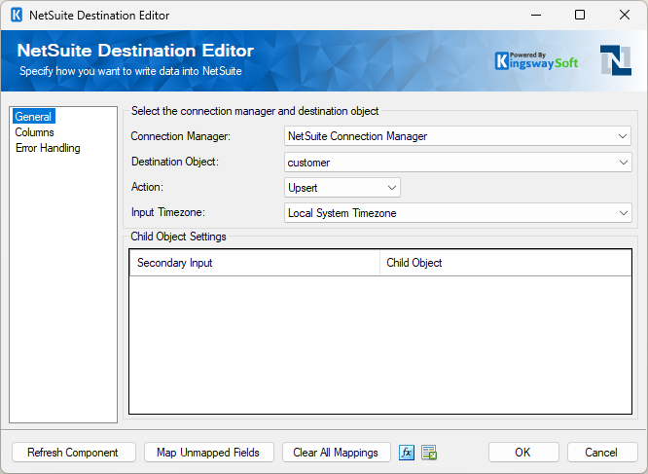Go to the Error Handling page
648x474 pixels.
[48, 148]
